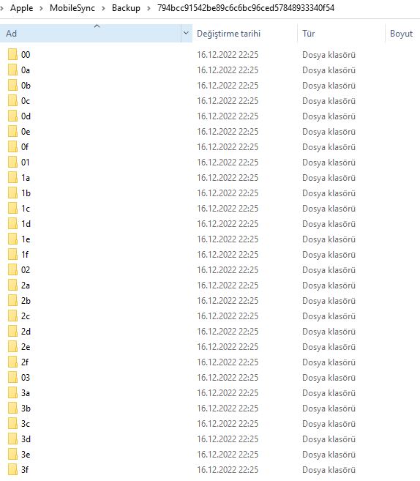The height and width of the screenshot is (481, 420).
Task: Go to Backup in the address path
Action: [126, 8]
